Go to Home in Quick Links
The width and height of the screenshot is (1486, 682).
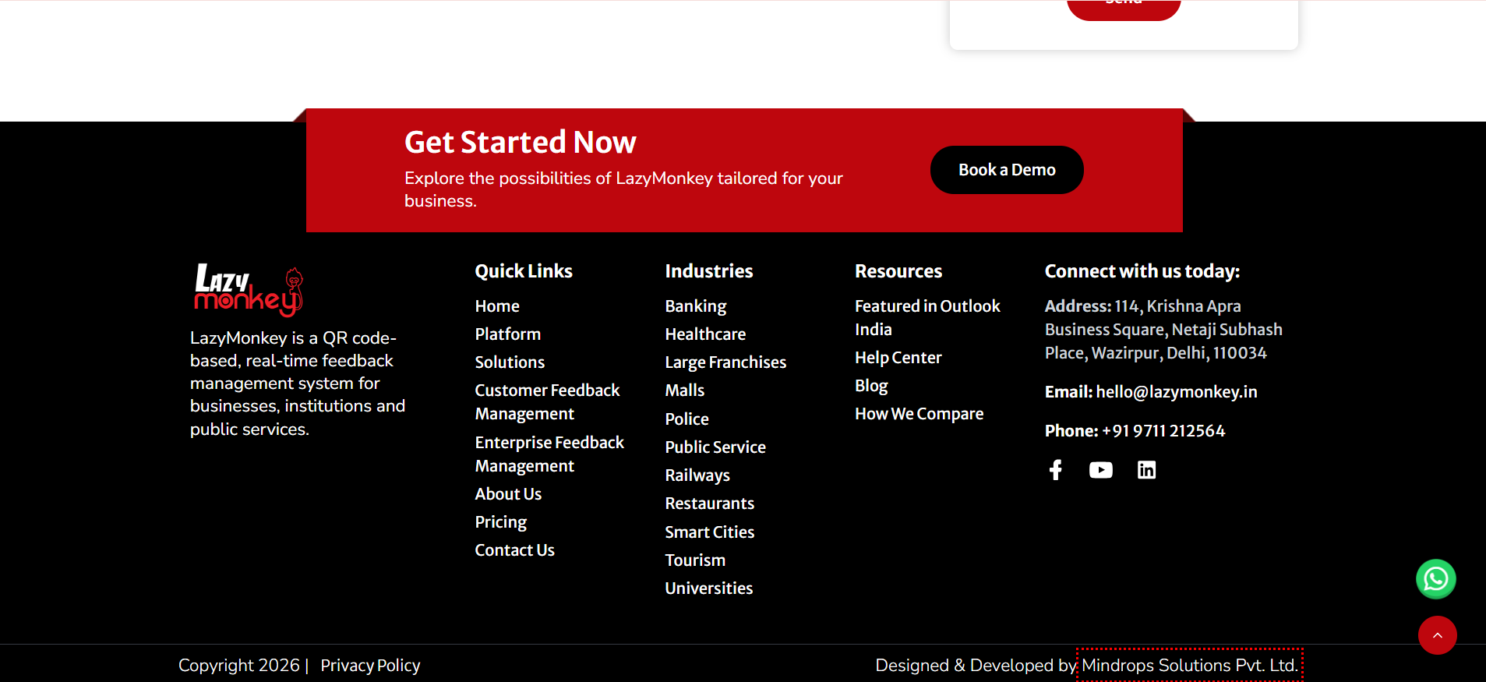pyautogui.click(x=497, y=306)
